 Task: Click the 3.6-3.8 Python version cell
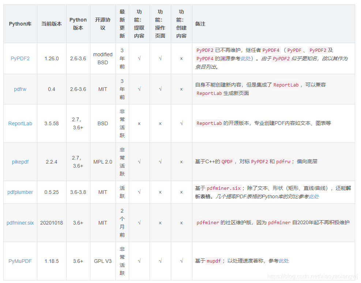coord(78,192)
